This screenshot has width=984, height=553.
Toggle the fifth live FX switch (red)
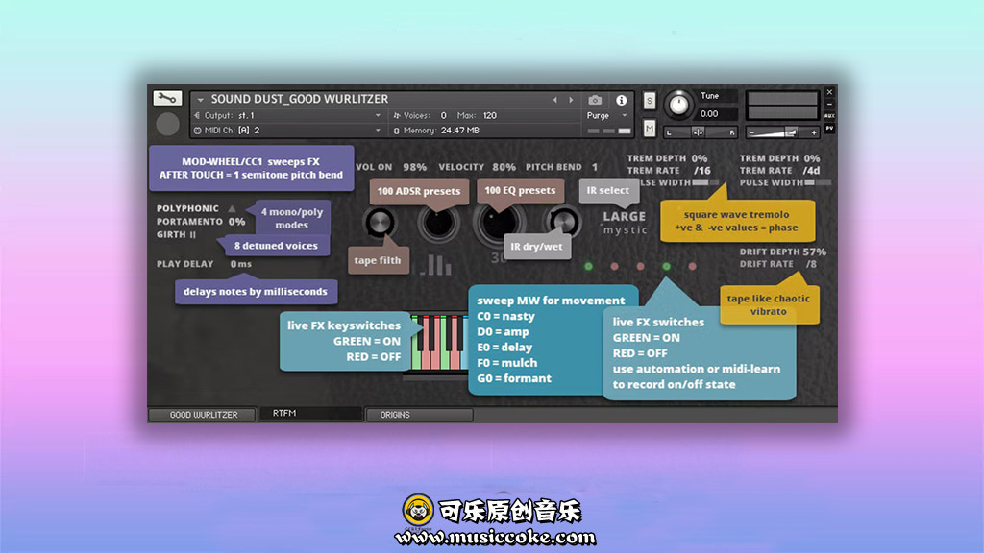(x=692, y=267)
